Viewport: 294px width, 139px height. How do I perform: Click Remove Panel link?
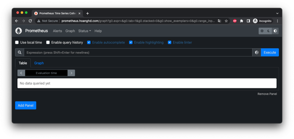267,94
